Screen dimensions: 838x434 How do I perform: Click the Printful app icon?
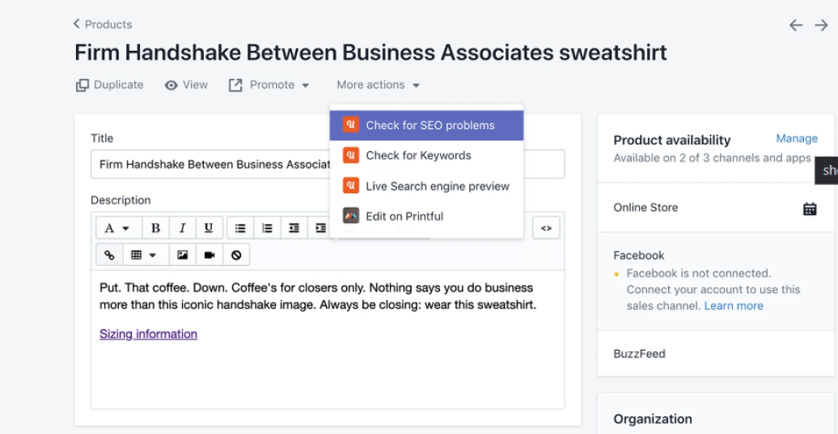[x=350, y=216]
